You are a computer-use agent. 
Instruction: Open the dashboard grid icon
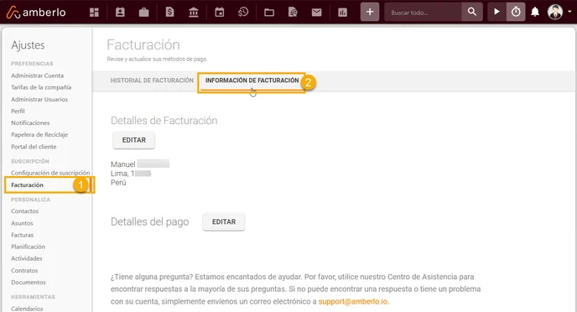[x=94, y=12]
